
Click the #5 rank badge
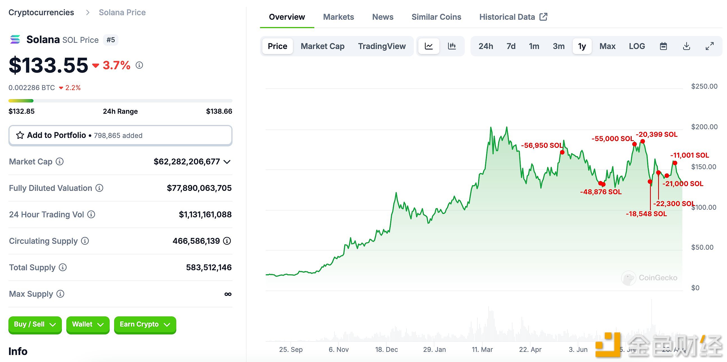click(x=111, y=40)
